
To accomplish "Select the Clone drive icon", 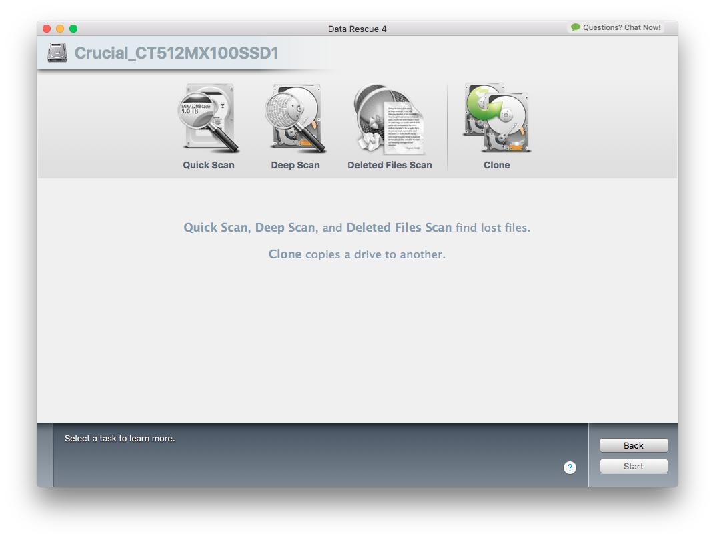I will (496, 119).
